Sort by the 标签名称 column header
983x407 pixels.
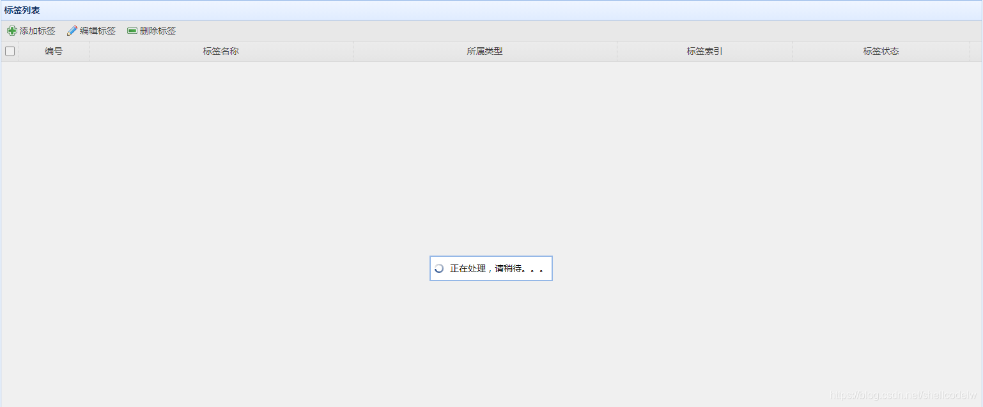[221, 51]
